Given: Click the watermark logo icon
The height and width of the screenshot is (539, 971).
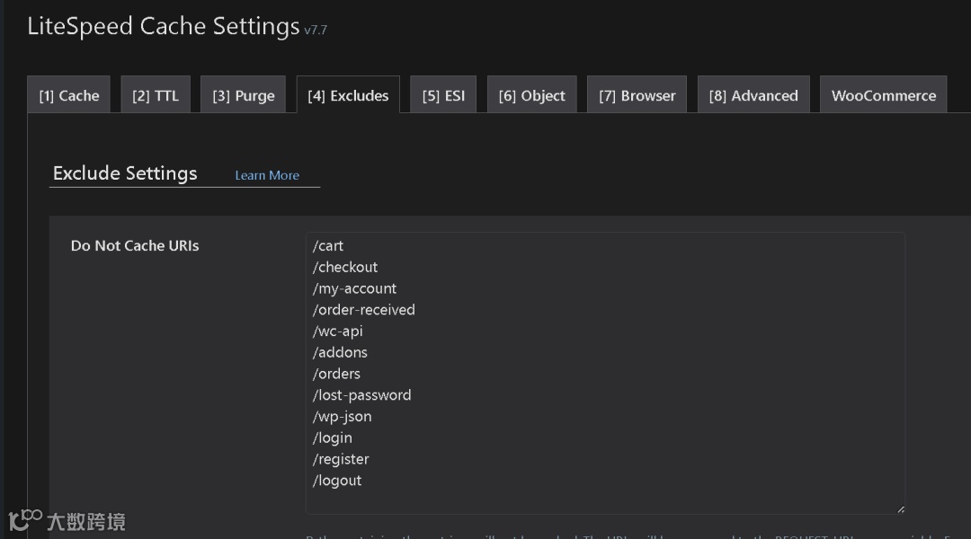Looking at the screenshot, I should (25, 519).
